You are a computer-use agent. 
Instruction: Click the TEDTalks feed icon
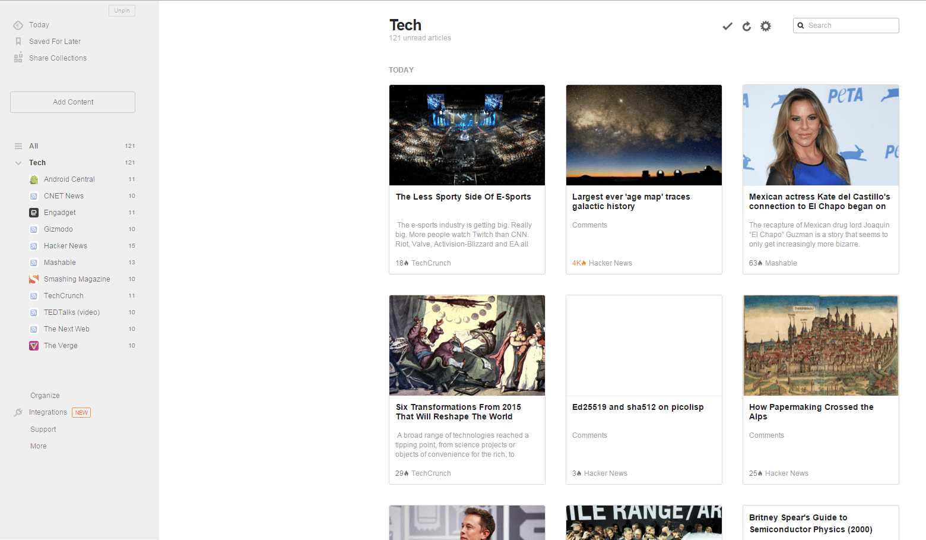(x=34, y=312)
